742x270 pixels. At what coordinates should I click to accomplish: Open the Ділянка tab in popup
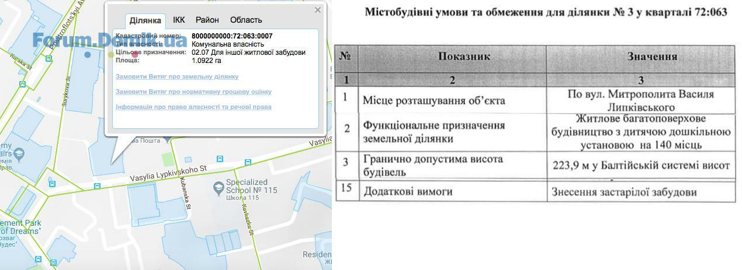pos(145,20)
